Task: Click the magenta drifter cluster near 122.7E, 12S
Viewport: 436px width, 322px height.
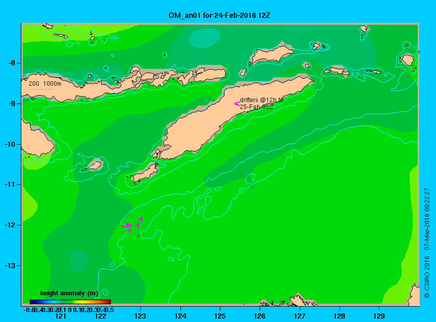Action: coord(127,226)
